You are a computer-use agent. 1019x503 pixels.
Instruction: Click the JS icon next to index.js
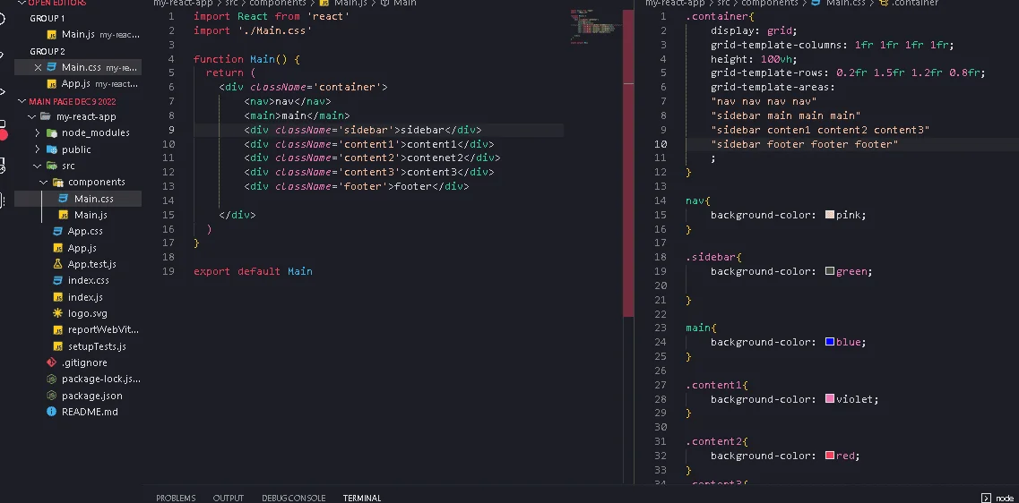click(58, 297)
